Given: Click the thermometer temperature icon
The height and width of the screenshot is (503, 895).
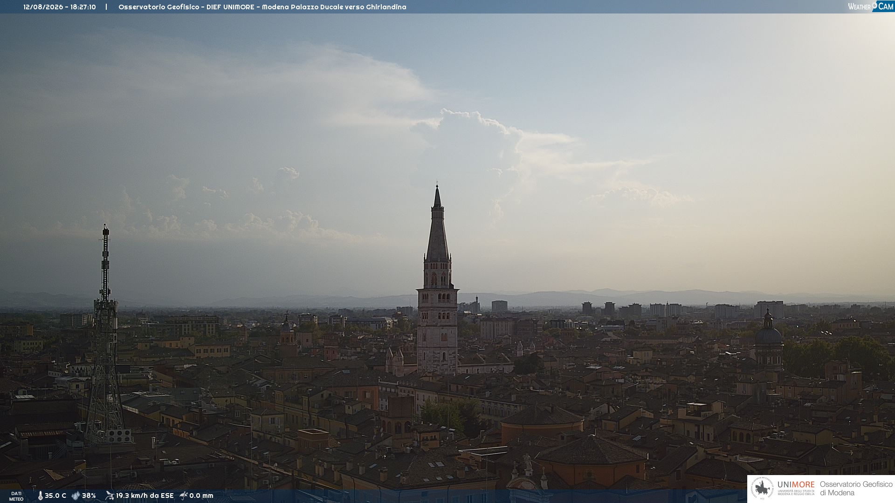Looking at the screenshot, I should 40,496.
